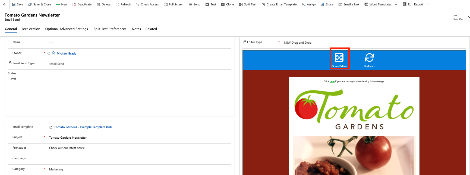
Task: Assign the record to someone
Action: [309, 4]
